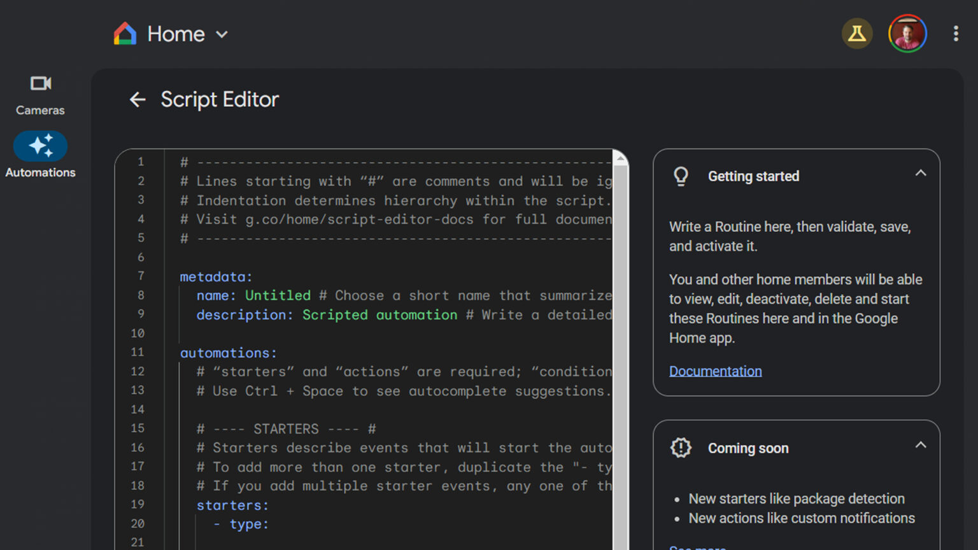Click the Coming soon alert badge icon

coord(681,448)
